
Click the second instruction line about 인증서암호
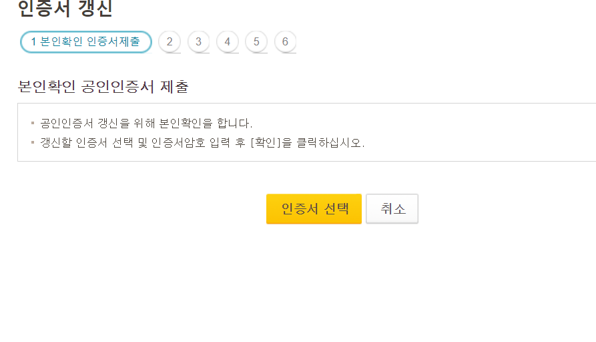[202, 143]
